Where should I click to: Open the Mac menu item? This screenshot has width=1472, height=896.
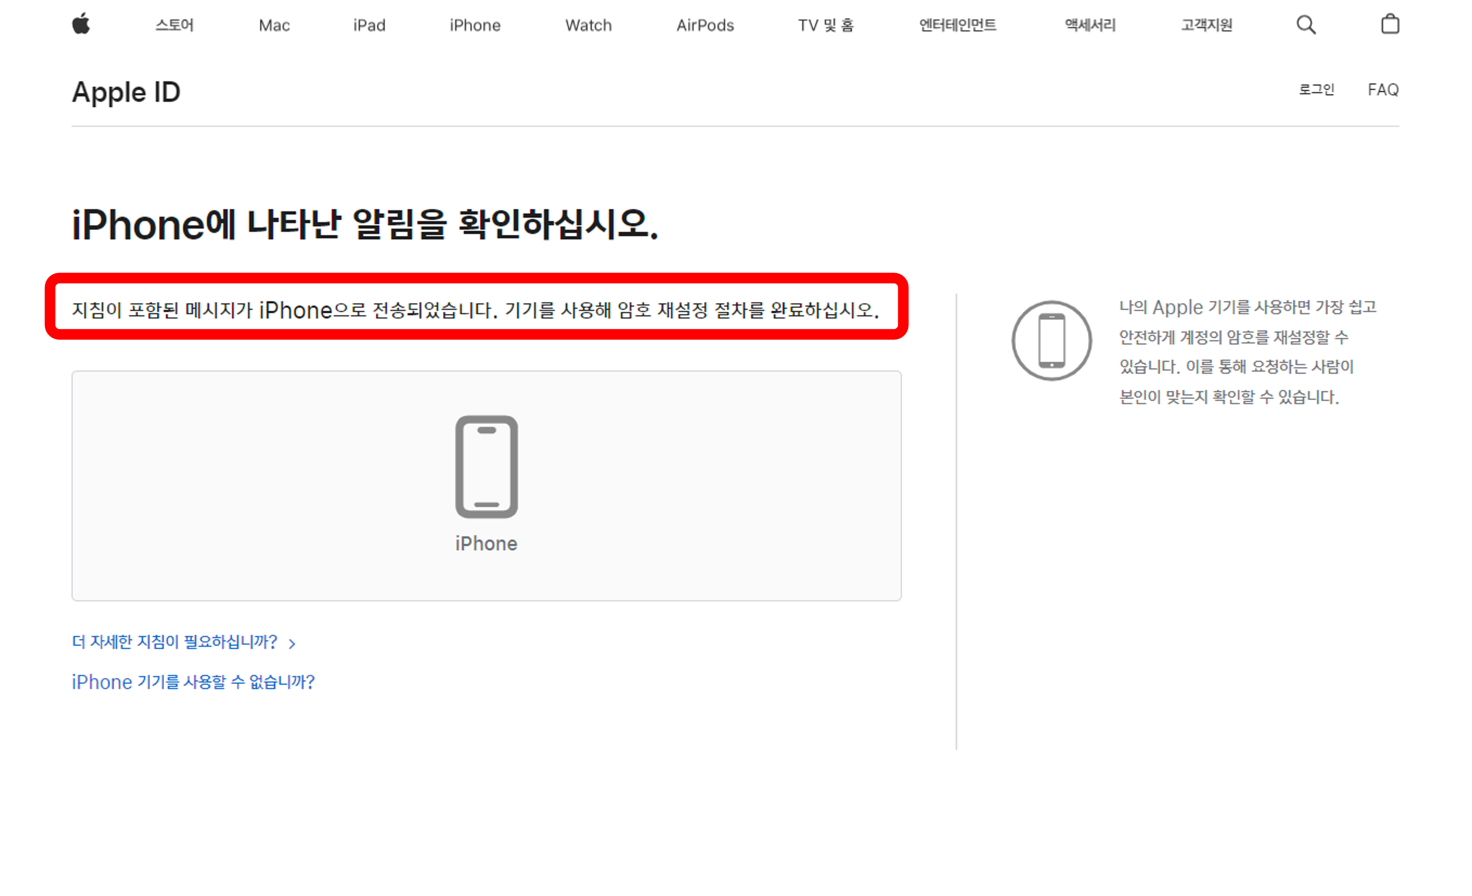(274, 25)
